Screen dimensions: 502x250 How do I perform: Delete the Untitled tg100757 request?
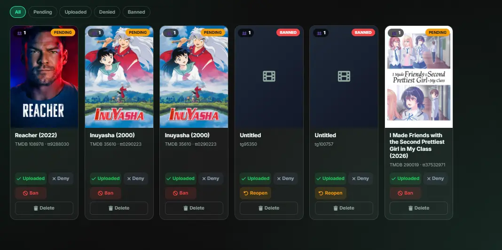point(344,208)
